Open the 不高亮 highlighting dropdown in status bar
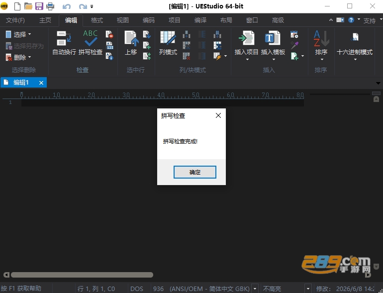The width and height of the screenshot is (383, 293). coord(308,289)
